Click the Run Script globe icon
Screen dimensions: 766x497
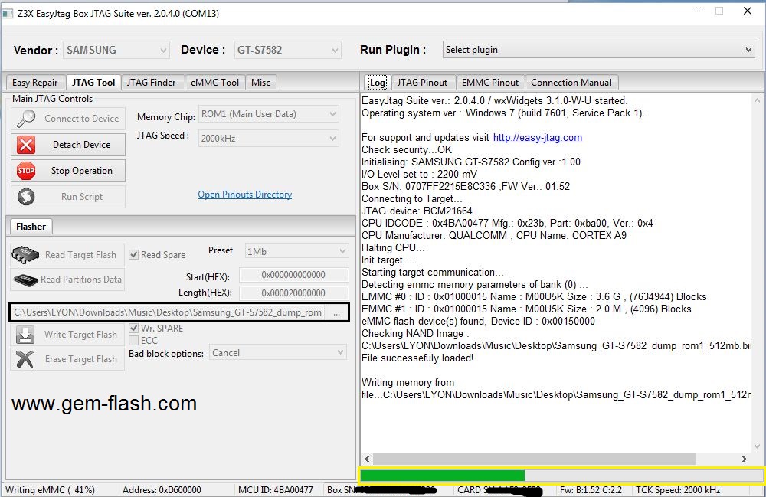(x=26, y=197)
